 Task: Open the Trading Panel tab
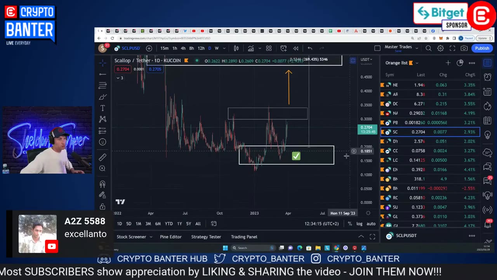pos(244,237)
